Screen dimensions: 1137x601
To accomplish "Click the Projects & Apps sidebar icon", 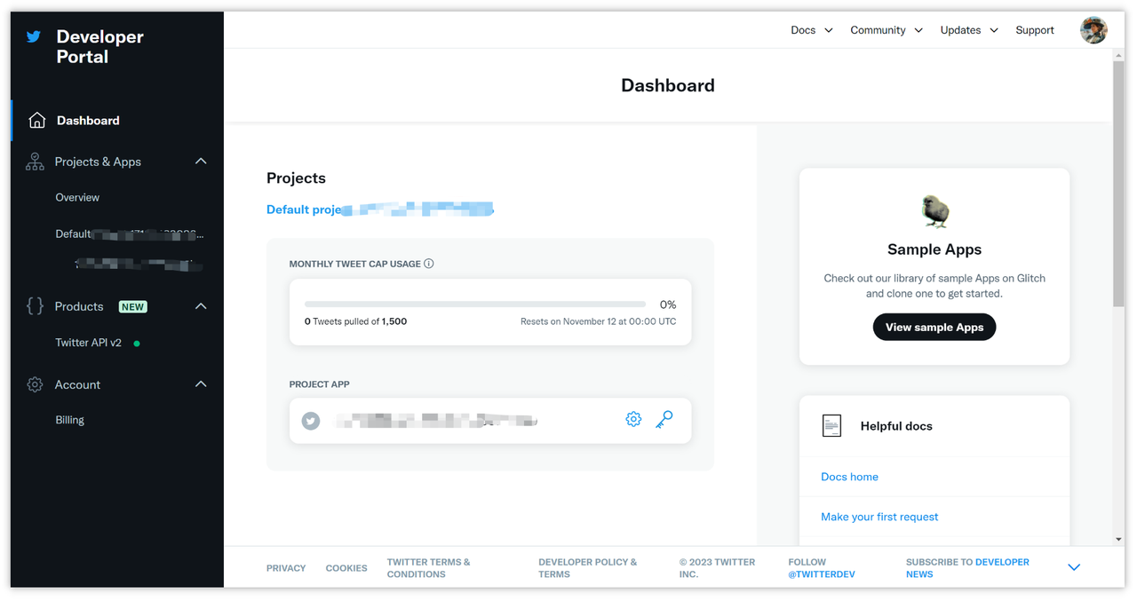I will pos(34,162).
